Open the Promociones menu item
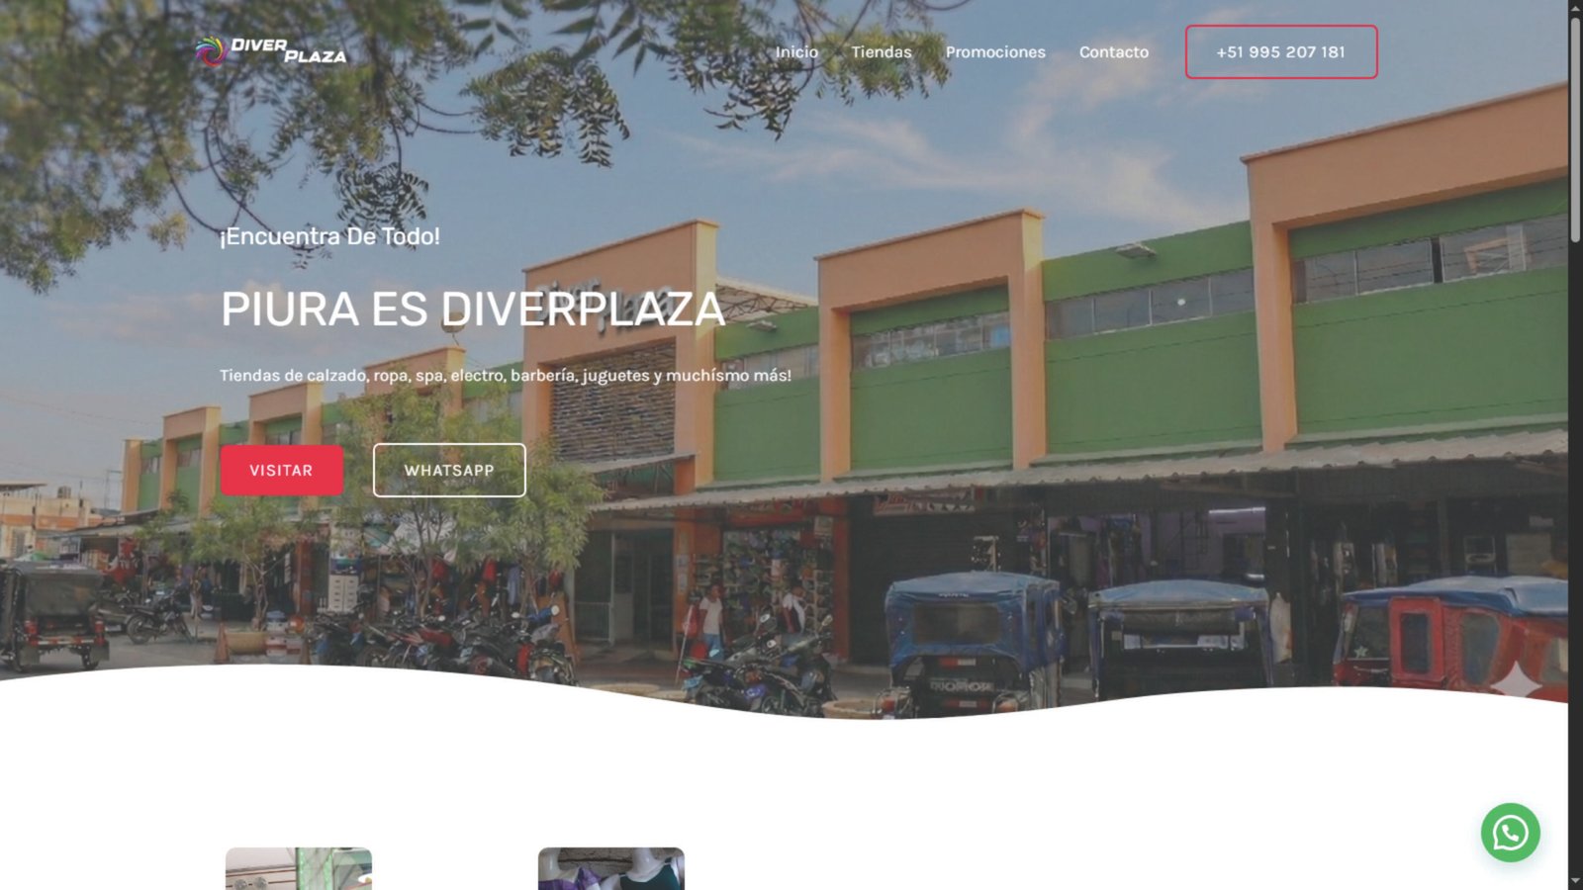Image resolution: width=1583 pixels, height=890 pixels. [995, 52]
